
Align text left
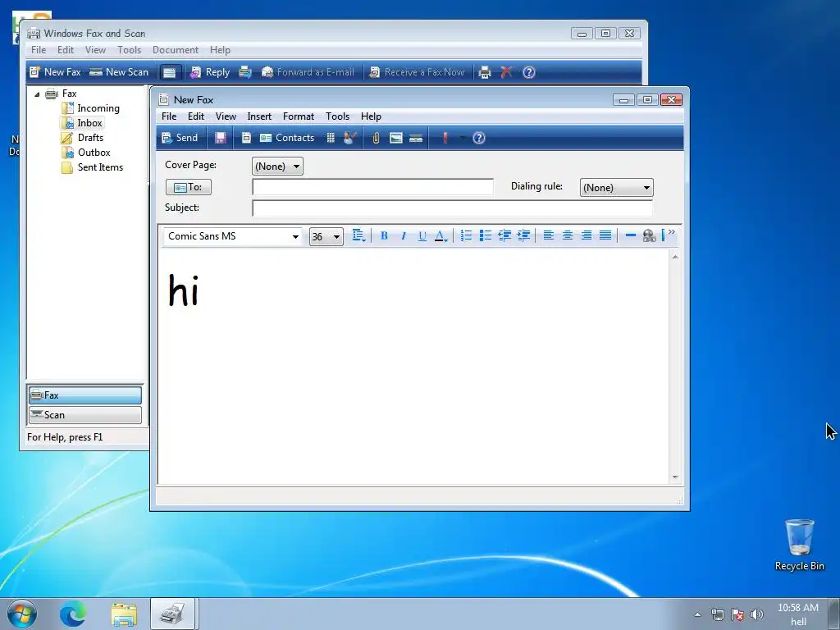(x=548, y=235)
